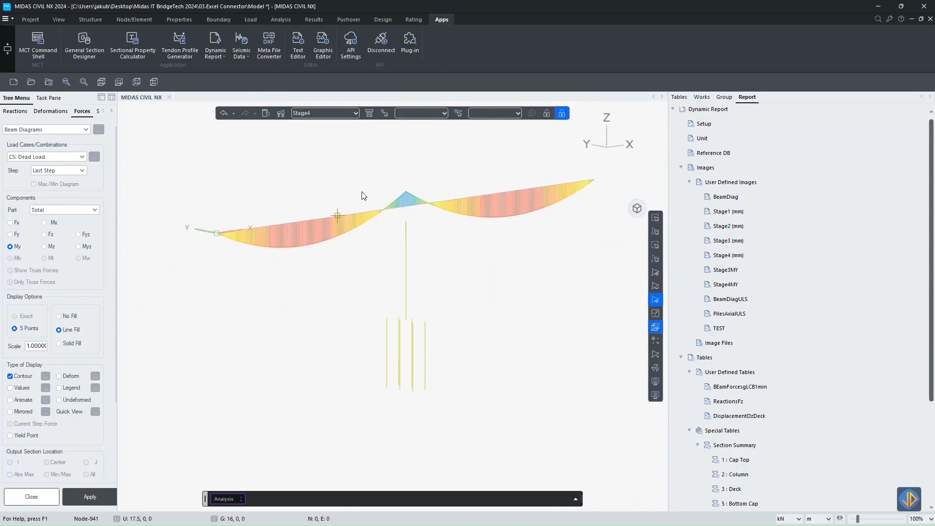This screenshot has height=526, width=935.
Task: Open the Graphic Editor app
Action: click(323, 45)
